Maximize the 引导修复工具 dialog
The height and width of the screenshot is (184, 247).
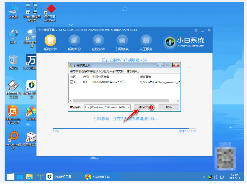click(x=168, y=65)
